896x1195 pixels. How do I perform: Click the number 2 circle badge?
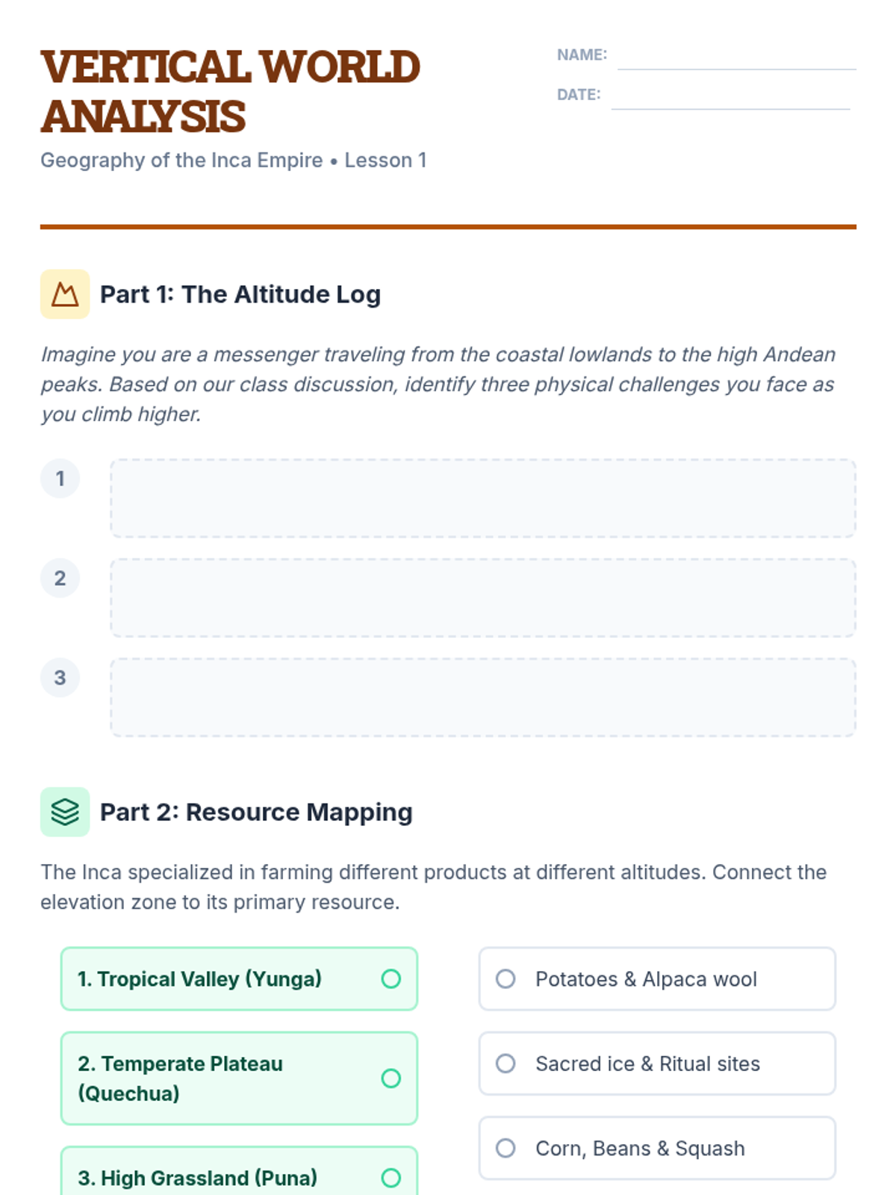(x=60, y=578)
